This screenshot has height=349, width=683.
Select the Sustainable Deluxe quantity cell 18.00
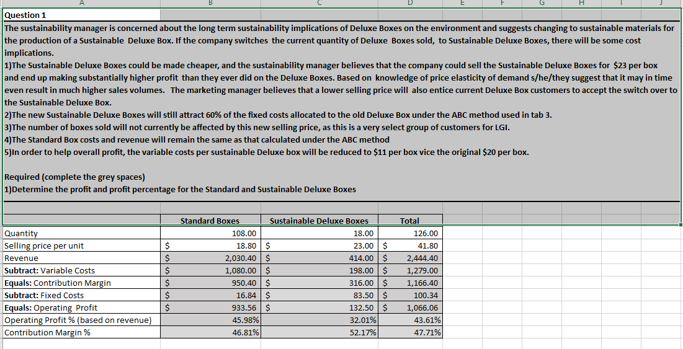click(319, 233)
